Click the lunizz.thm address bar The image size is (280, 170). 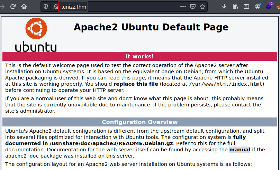pos(125,7)
